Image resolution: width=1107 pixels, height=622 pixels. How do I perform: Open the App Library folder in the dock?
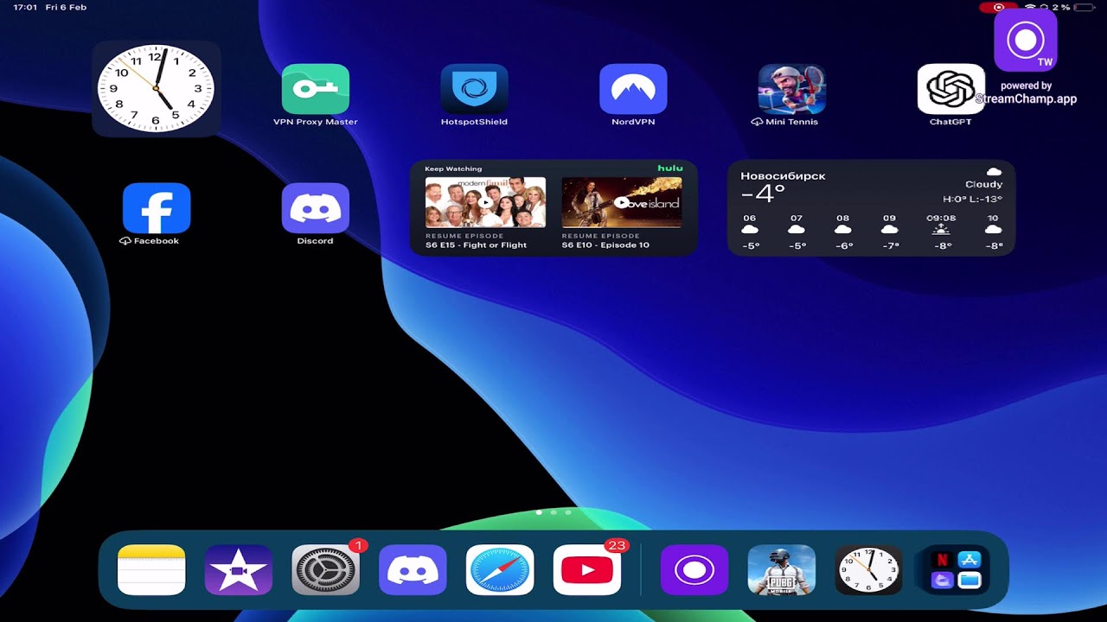[x=956, y=570]
